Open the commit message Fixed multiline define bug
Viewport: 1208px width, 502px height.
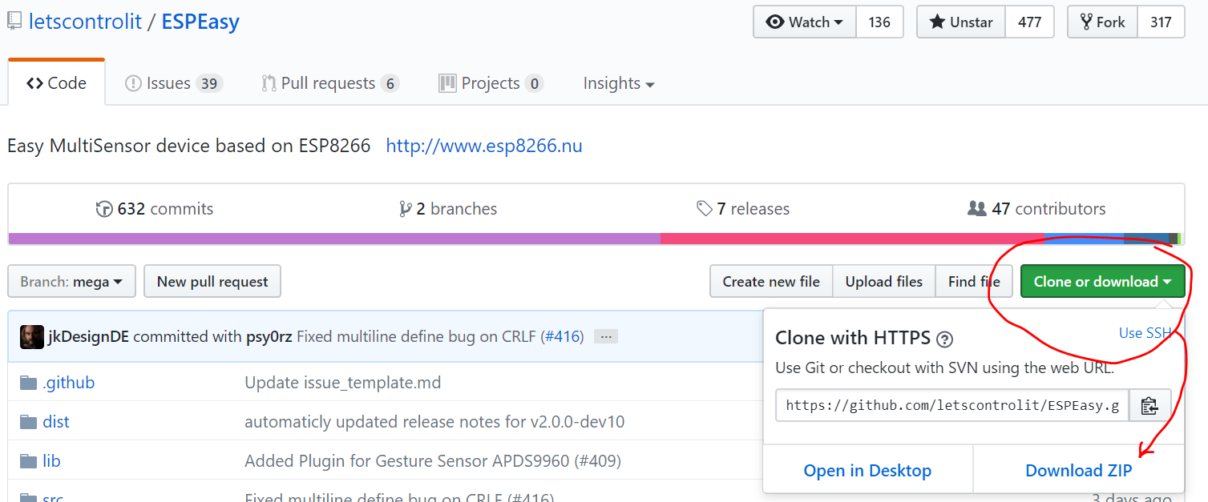(417, 337)
